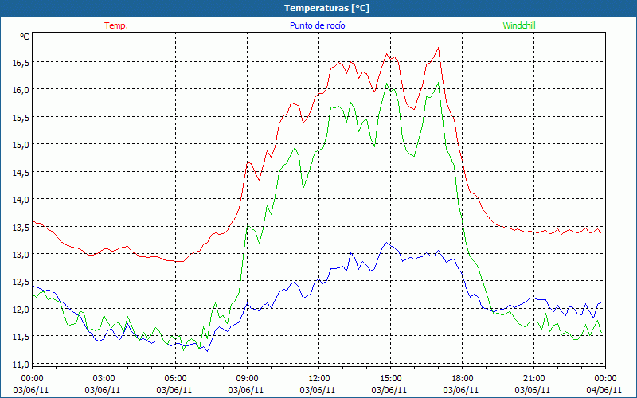637x398 pixels.
Task: Click the Temperaturas [°C] title bar
Action: pyautogui.click(x=318, y=8)
